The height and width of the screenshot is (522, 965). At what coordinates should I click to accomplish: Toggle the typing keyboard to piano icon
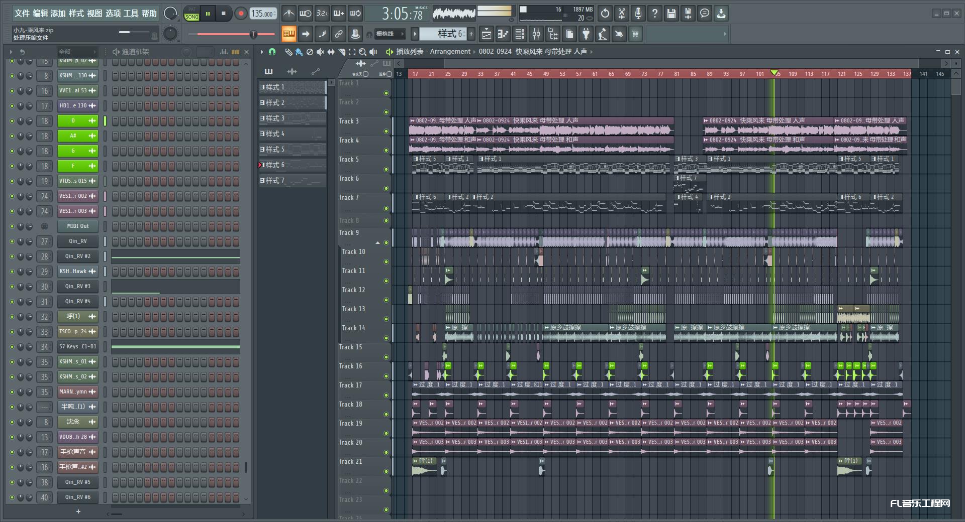coord(288,34)
